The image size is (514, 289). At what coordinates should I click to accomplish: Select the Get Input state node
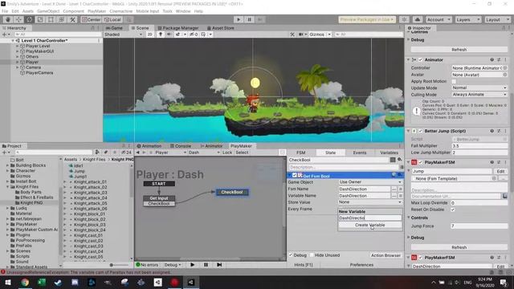pos(159,198)
